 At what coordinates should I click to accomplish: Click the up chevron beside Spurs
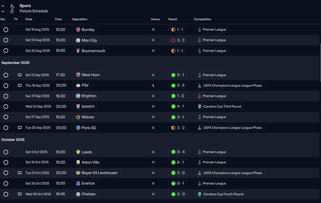tap(3, 6)
